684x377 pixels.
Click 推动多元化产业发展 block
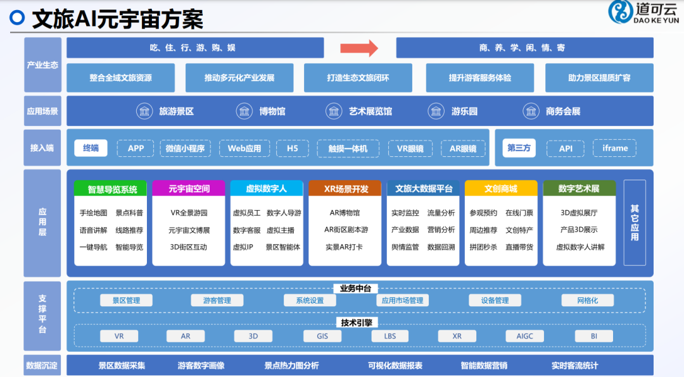pyautogui.click(x=239, y=78)
